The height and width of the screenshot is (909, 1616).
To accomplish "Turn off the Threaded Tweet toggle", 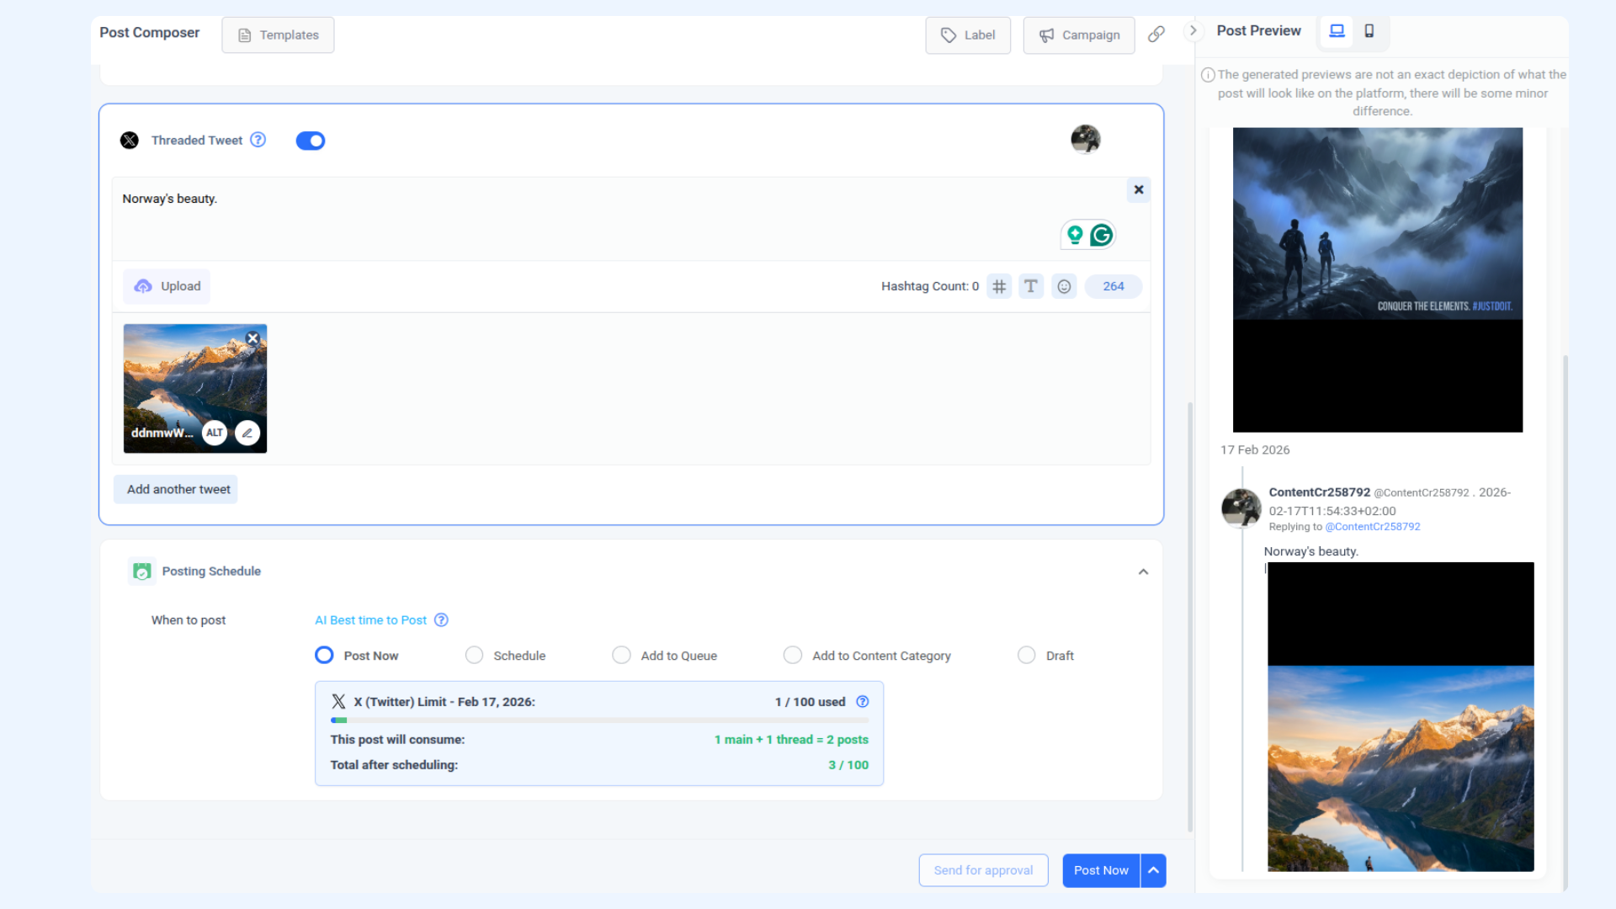I will (311, 141).
